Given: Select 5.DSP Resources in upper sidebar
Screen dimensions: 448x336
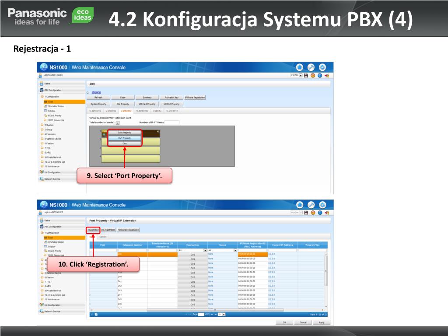Looking at the screenshot, I should pyautogui.click(x=56, y=120).
